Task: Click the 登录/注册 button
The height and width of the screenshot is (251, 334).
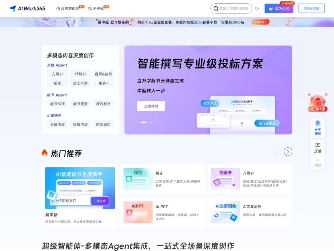Action: (x=311, y=8)
